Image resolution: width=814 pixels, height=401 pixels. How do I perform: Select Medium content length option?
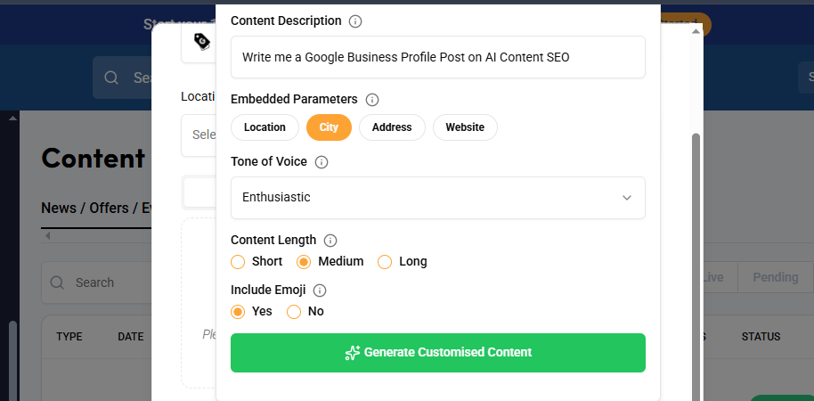[304, 262]
